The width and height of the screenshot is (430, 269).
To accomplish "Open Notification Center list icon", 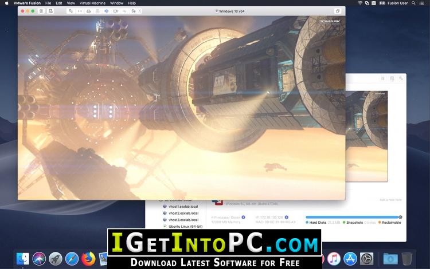I will tap(422, 3).
